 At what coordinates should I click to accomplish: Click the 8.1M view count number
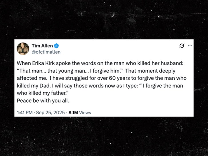(73, 113)
